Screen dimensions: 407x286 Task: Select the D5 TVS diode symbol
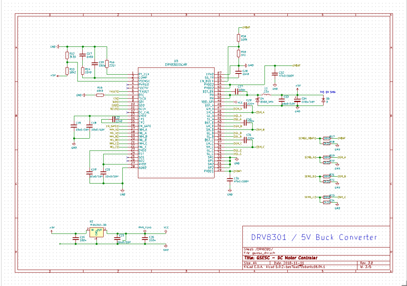[323, 100]
